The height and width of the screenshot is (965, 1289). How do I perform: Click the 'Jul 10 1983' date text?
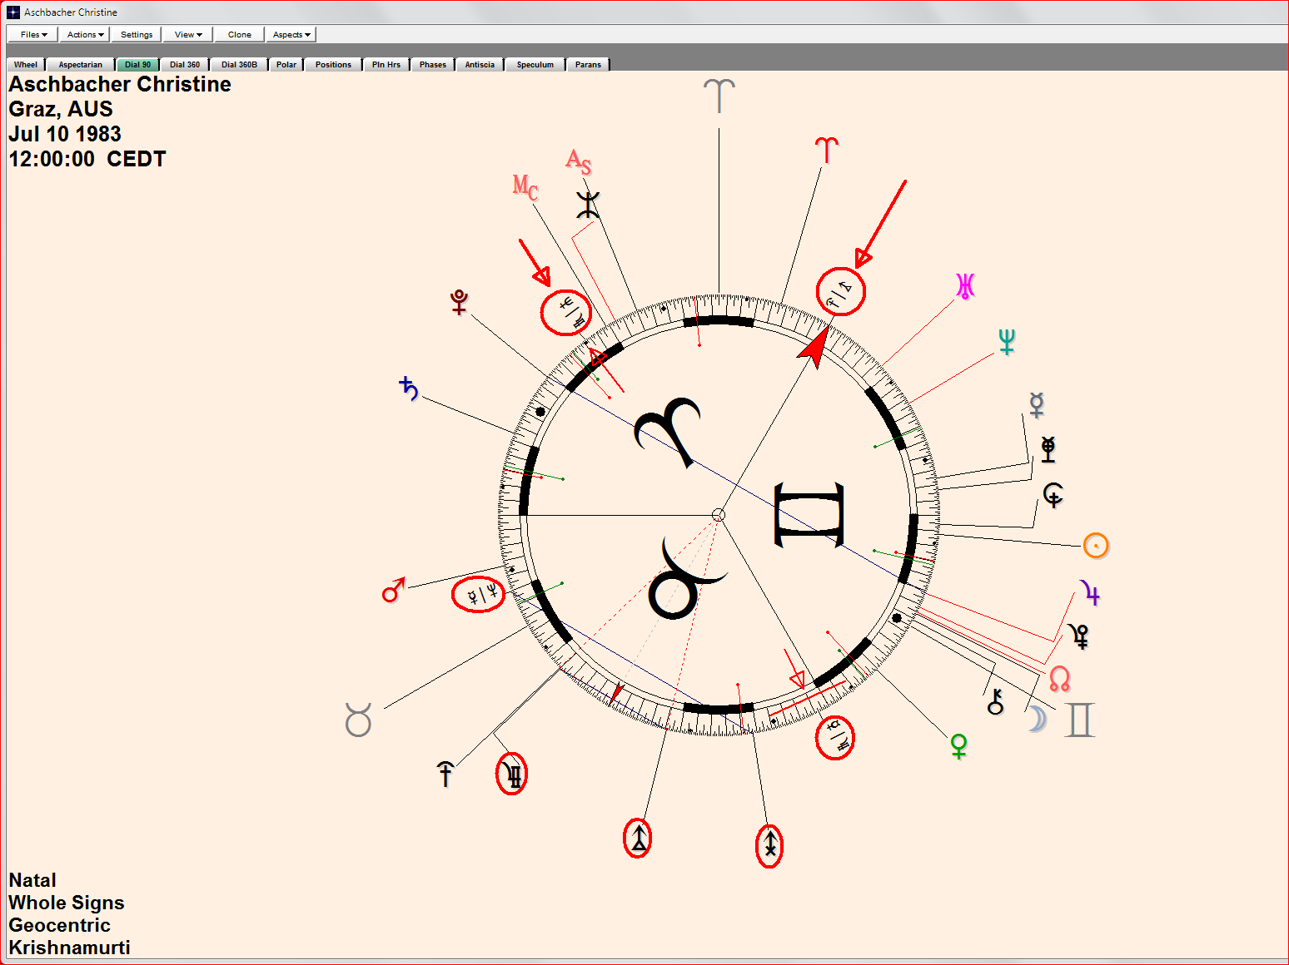[65, 134]
